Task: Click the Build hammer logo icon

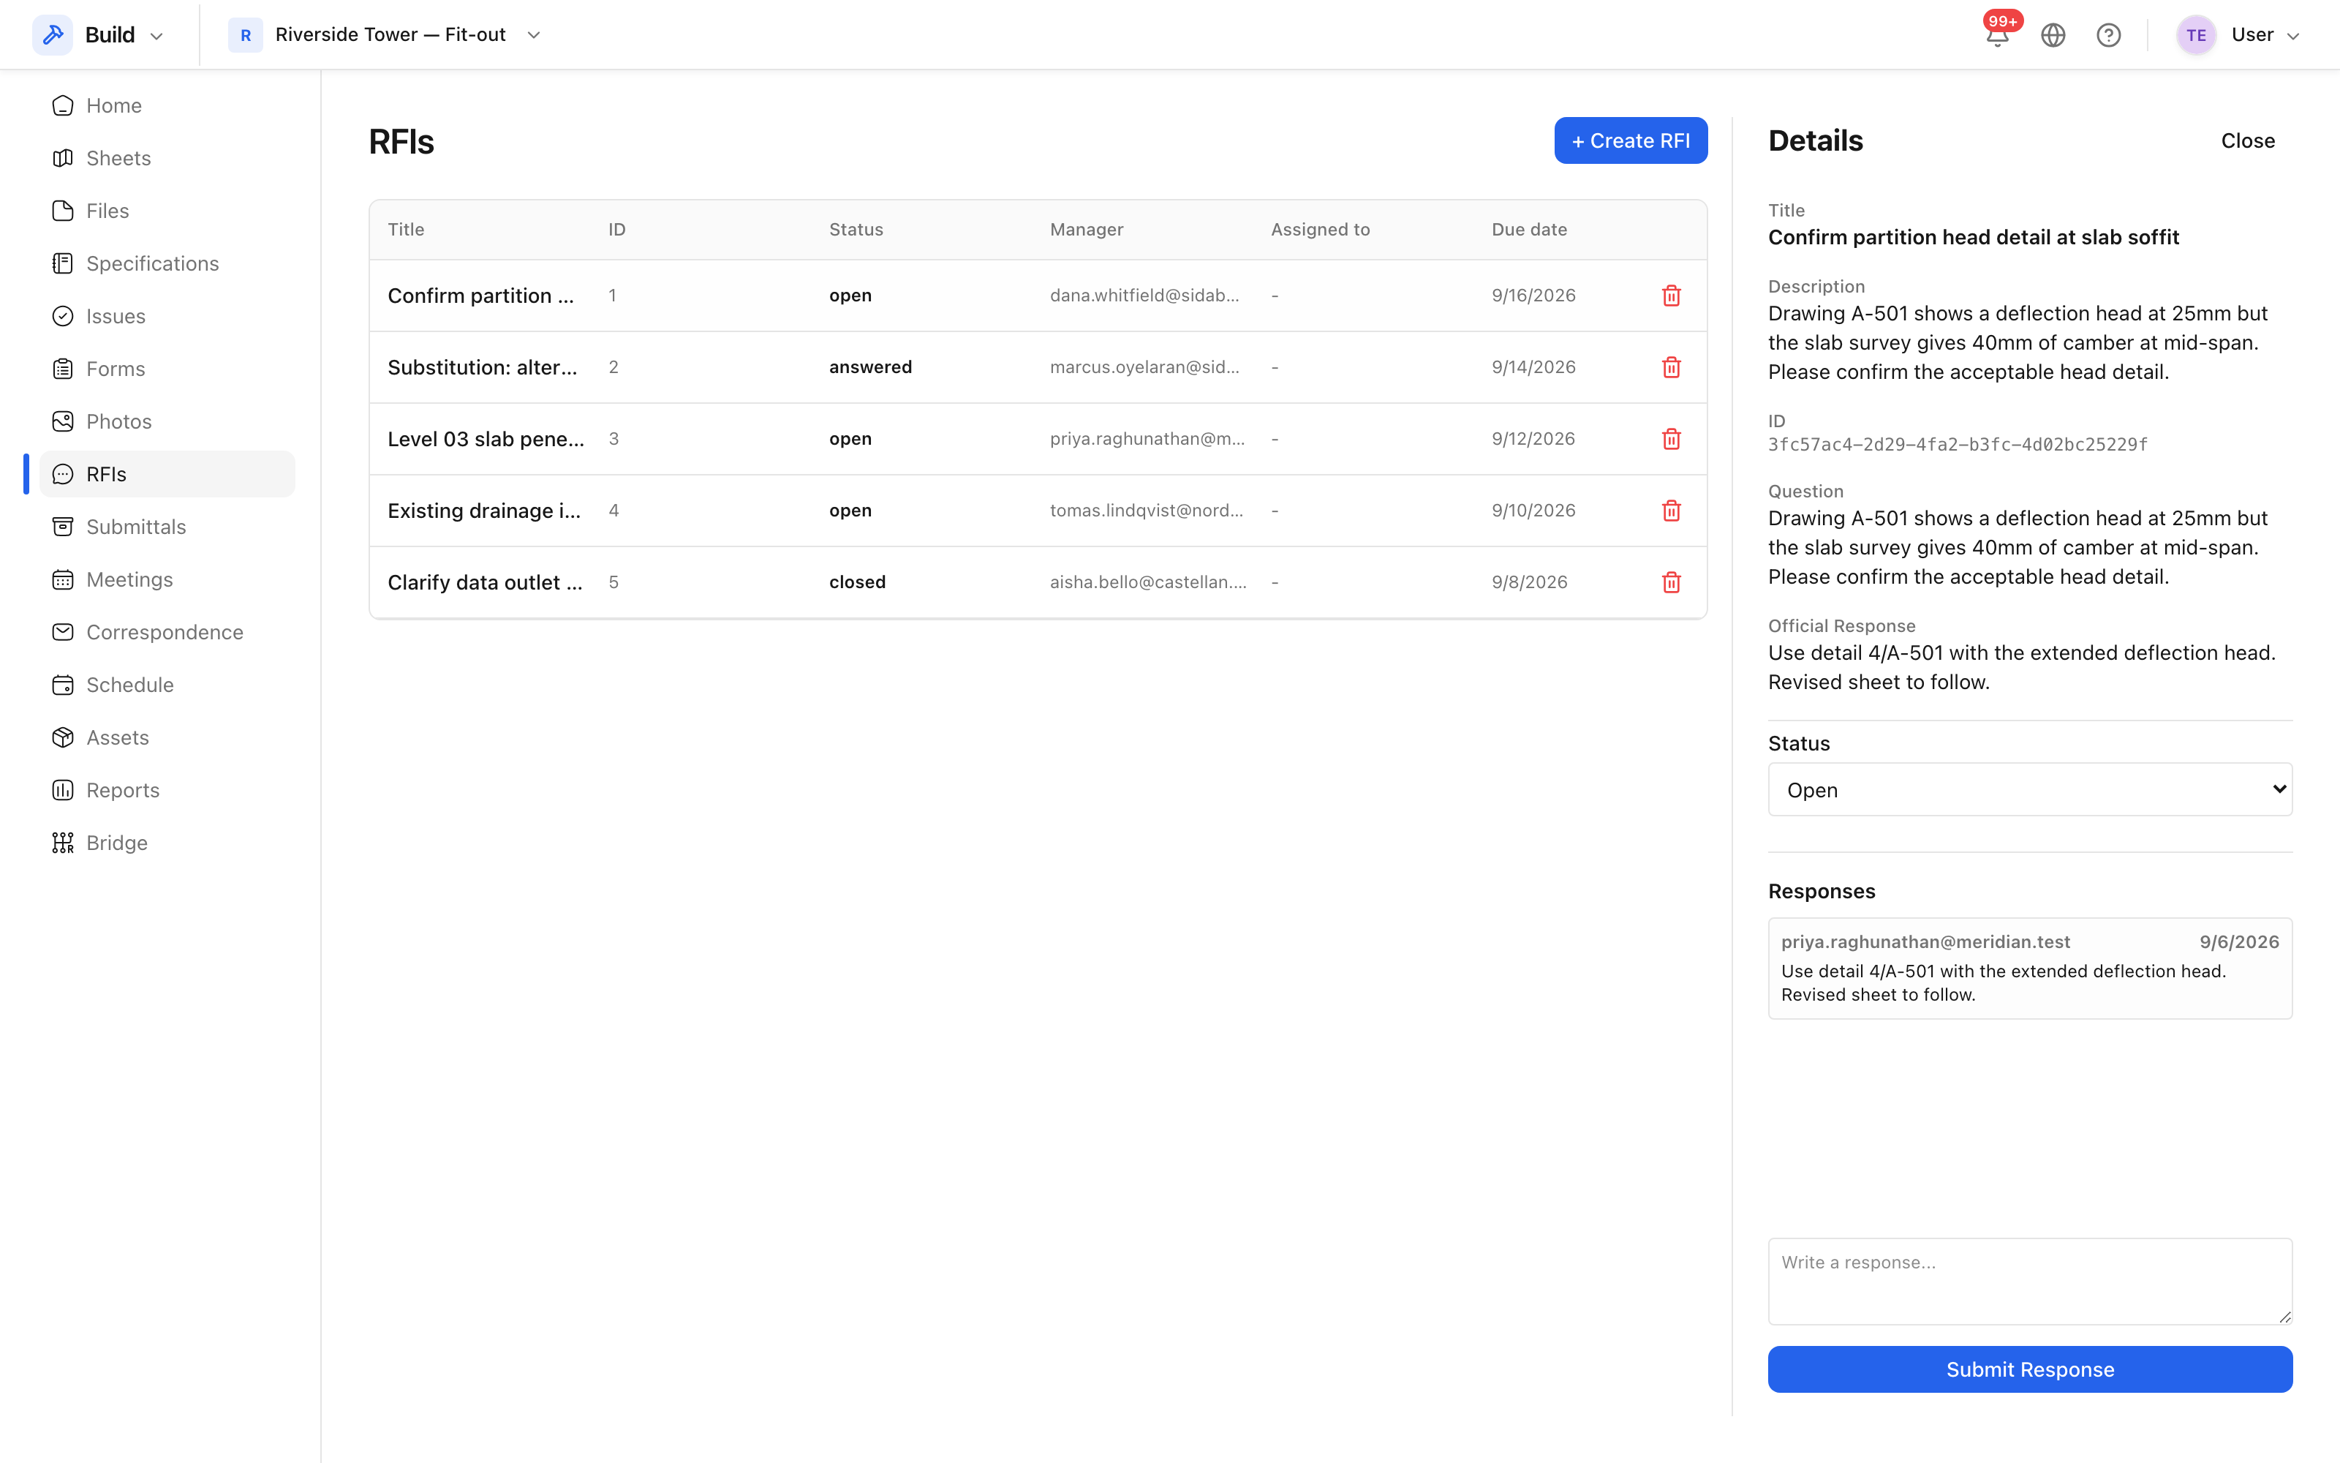Action: (53, 35)
